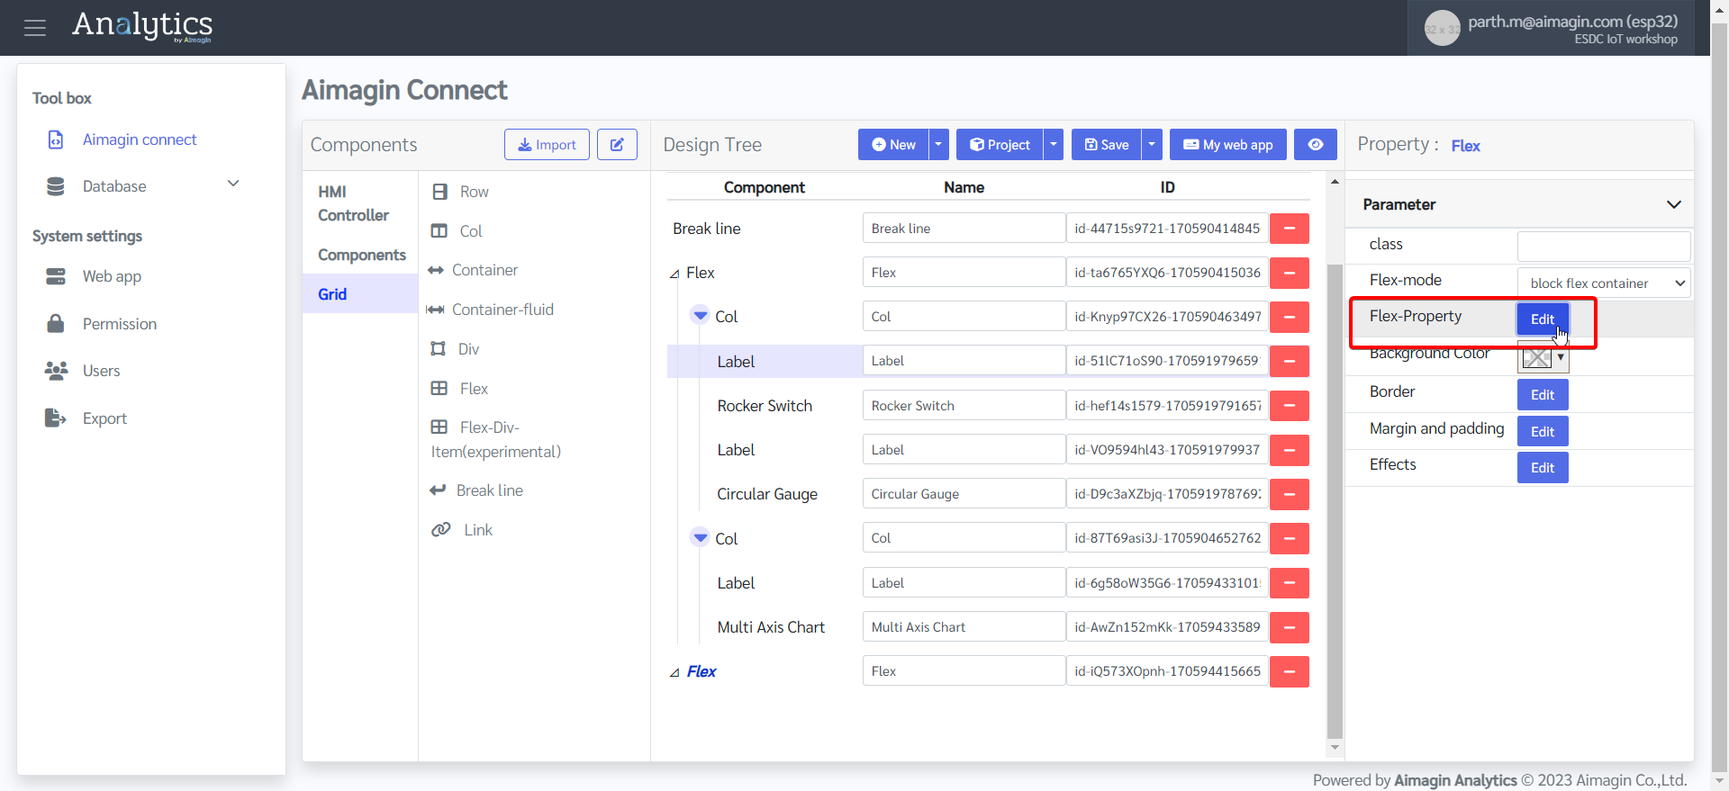
Task: Select the highlighted Label tree row
Action: (765, 361)
